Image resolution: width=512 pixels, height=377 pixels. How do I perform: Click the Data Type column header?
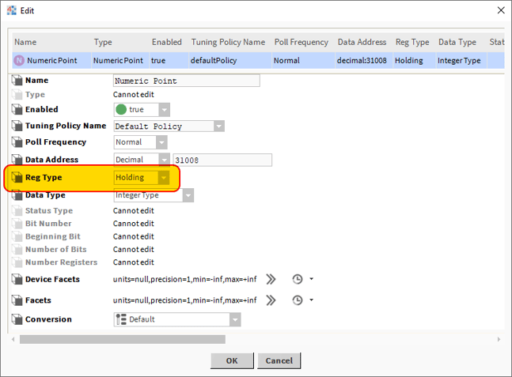(x=457, y=42)
